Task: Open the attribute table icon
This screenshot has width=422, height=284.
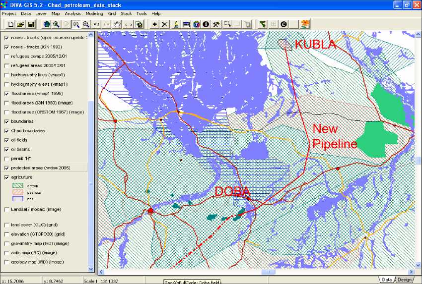Action: coord(186,24)
